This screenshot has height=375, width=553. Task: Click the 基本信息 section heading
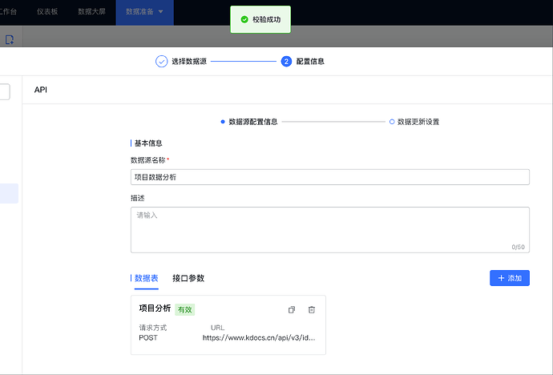tap(148, 143)
